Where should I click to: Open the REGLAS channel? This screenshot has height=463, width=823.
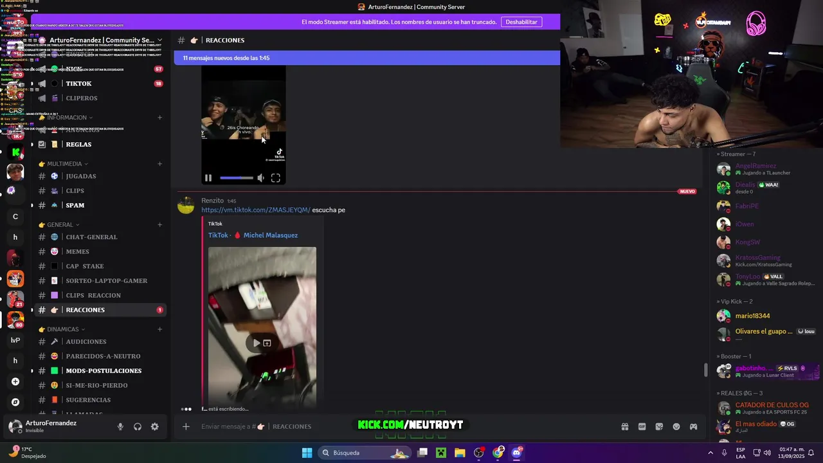pos(100,145)
